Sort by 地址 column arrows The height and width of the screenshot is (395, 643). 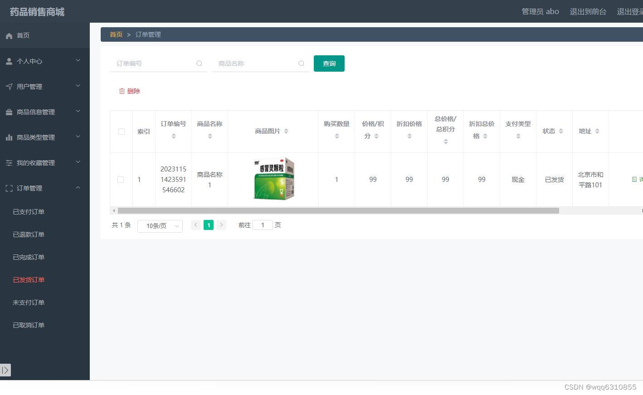597,131
